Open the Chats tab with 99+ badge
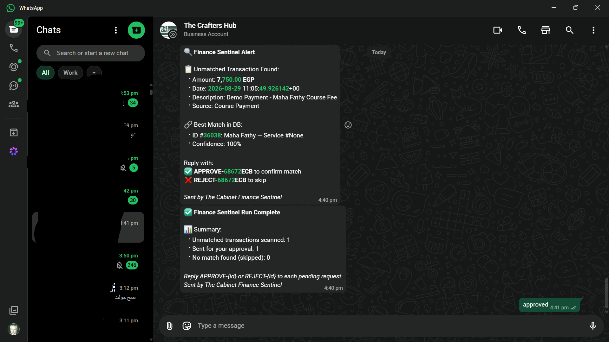The width and height of the screenshot is (609, 342). (14, 29)
